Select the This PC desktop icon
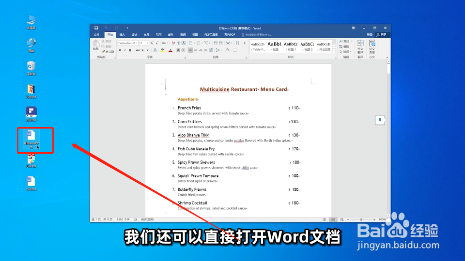Viewport: 465px width, 261px height. coord(31,22)
